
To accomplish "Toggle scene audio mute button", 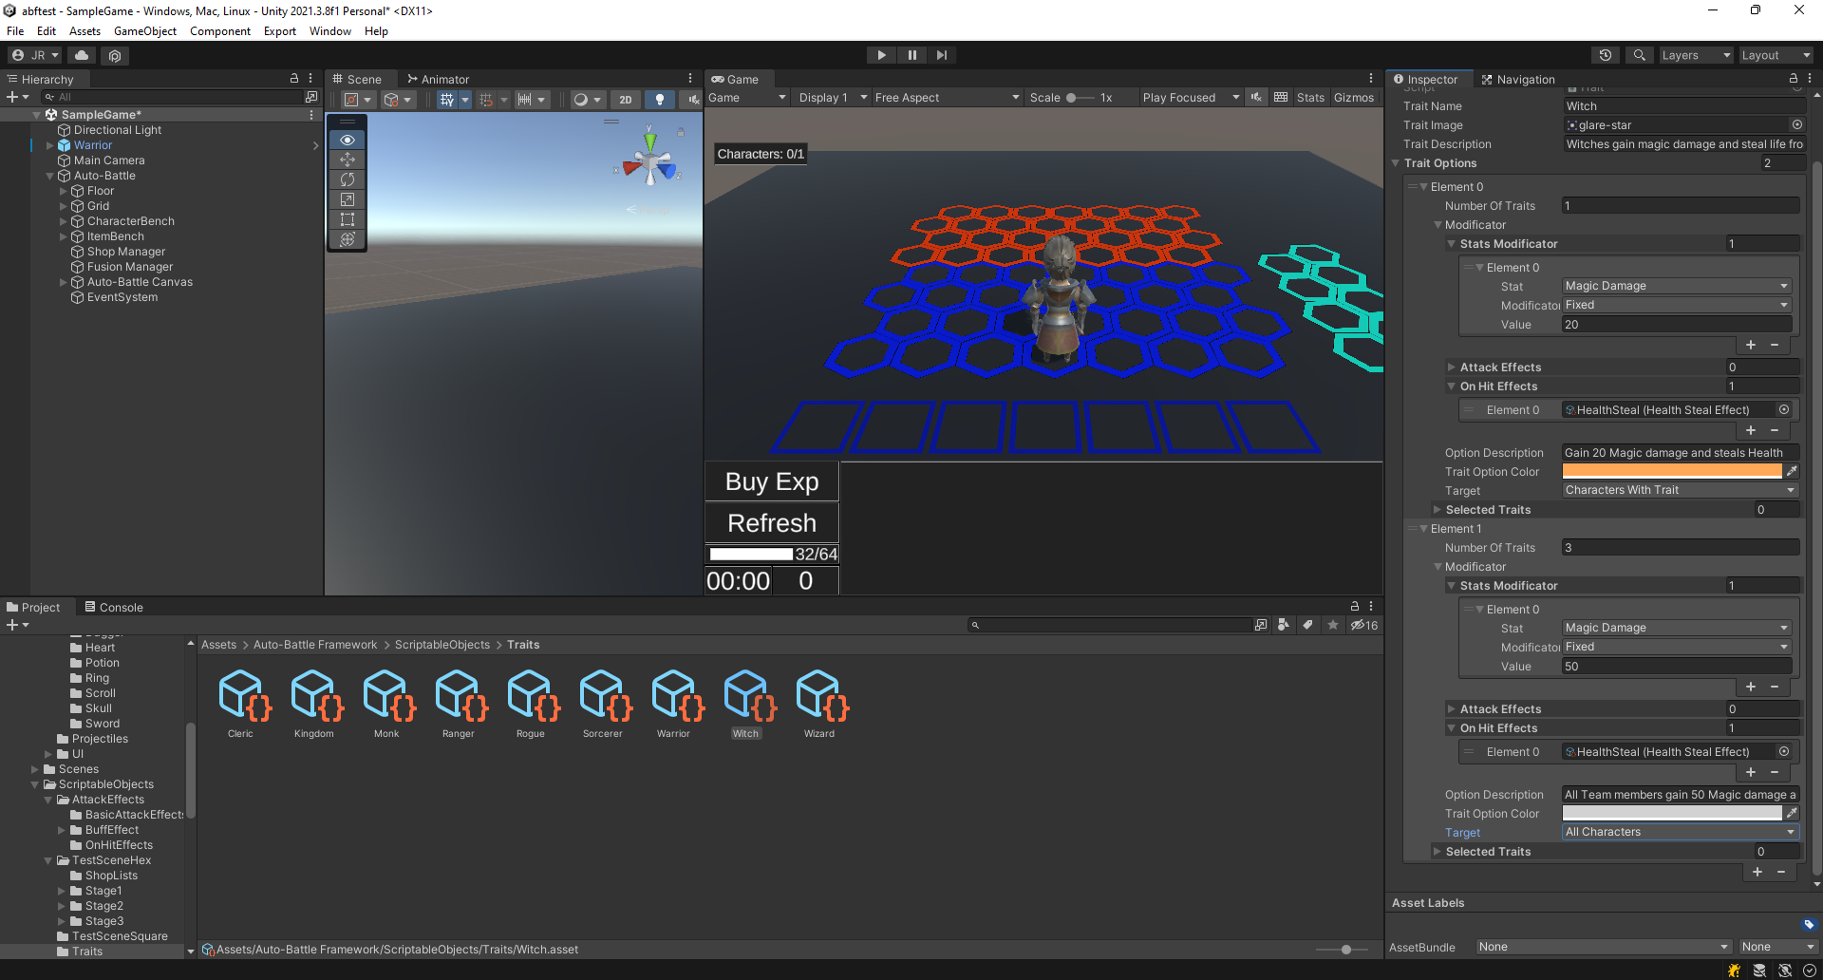I will 692,99.
